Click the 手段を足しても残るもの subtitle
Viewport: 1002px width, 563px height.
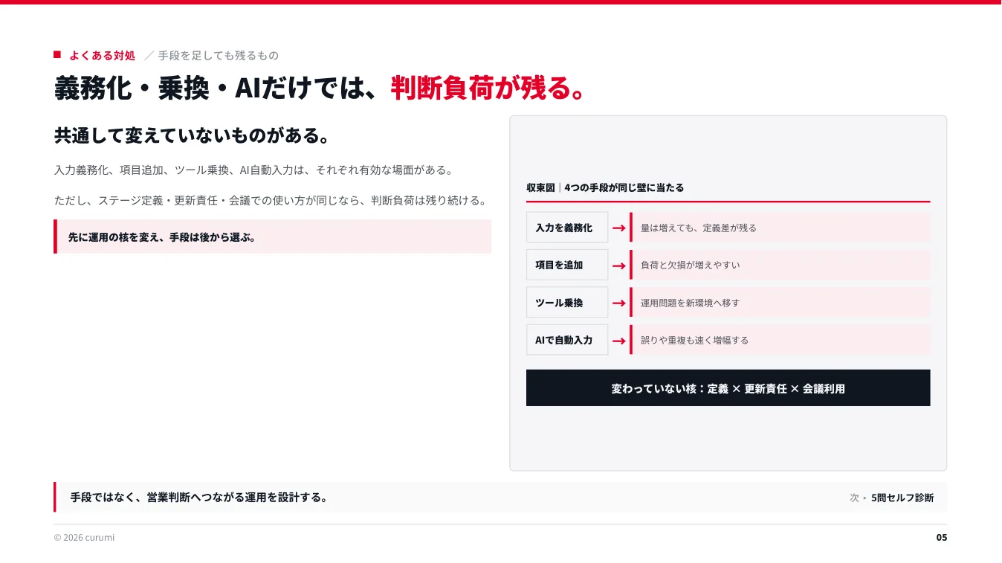pos(219,55)
